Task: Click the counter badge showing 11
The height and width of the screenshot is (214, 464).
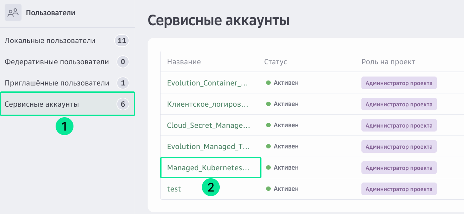Action: tap(121, 40)
